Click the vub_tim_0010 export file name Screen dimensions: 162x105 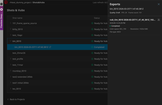coord(132,20)
